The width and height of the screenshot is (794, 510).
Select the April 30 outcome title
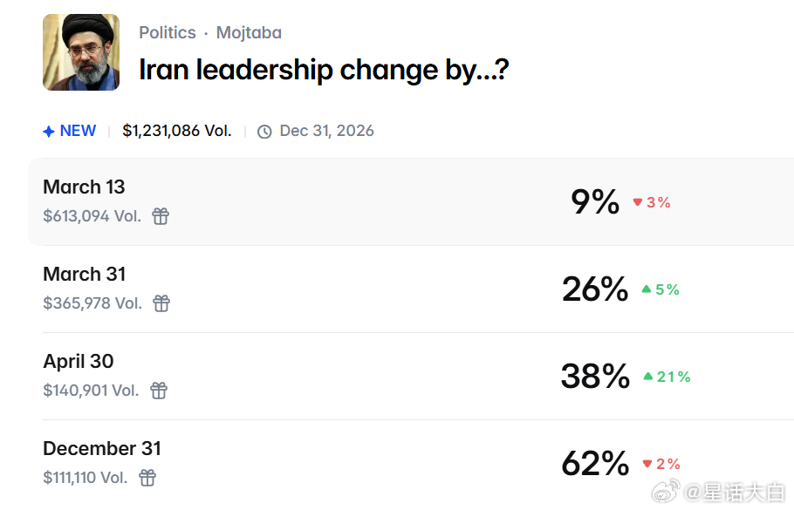[x=79, y=362]
